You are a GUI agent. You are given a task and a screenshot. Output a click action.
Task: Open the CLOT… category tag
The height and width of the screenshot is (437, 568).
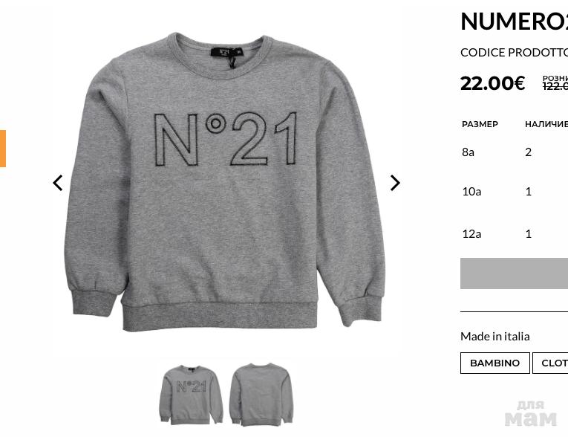tap(550, 363)
